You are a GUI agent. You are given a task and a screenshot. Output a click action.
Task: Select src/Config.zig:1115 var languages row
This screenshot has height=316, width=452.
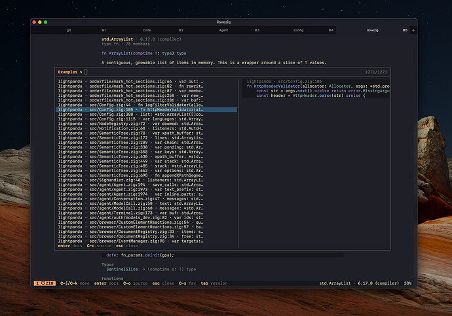147,119
